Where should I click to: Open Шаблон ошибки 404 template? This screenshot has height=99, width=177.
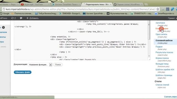(x=165, y=70)
